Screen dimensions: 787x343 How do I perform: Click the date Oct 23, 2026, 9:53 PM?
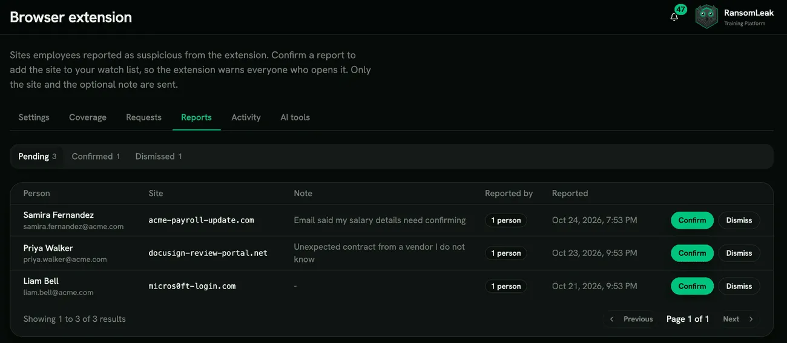click(594, 253)
